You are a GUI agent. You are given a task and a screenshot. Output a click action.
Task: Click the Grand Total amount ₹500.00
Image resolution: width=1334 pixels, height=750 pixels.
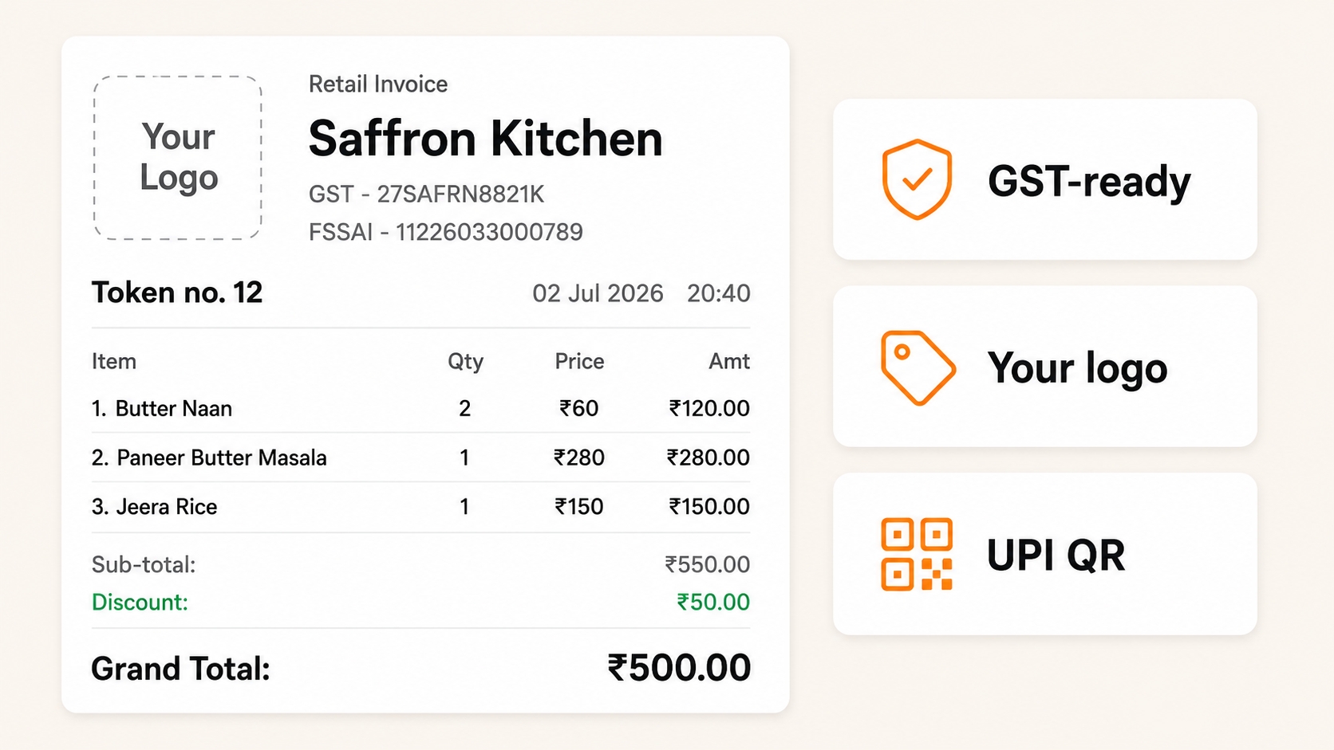pos(679,668)
